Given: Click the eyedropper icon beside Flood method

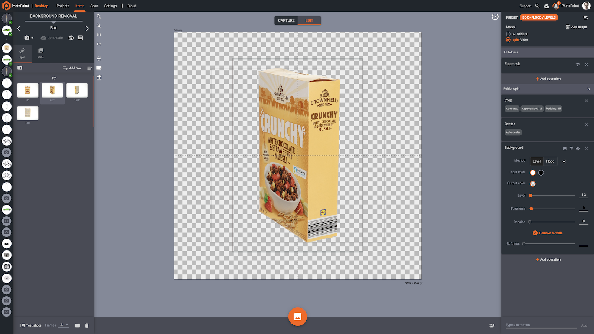Looking at the screenshot, I should coord(564,161).
